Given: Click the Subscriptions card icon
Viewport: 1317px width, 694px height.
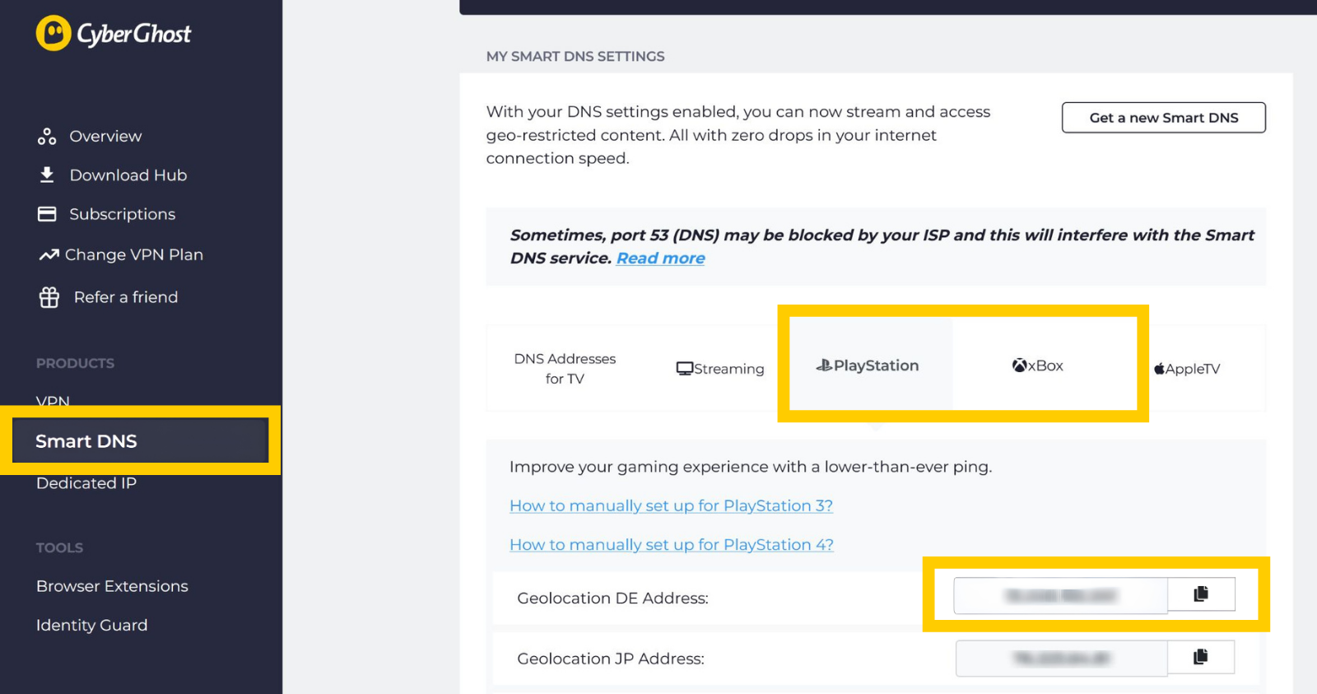Looking at the screenshot, I should tap(47, 214).
